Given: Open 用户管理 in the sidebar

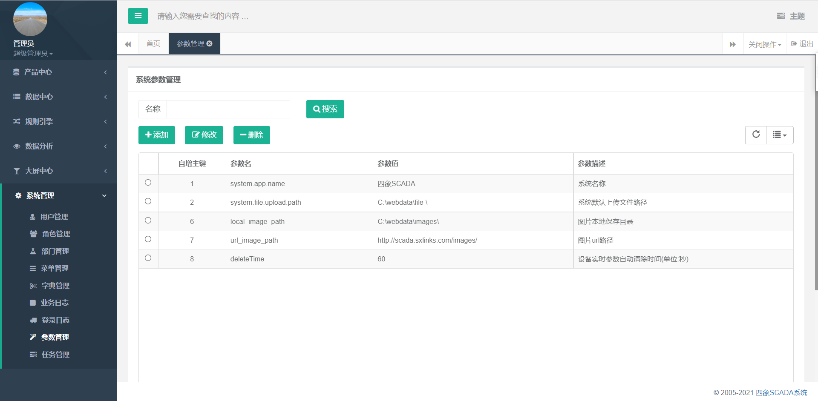Looking at the screenshot, I should pyautogui.click(x=54, y=217).
